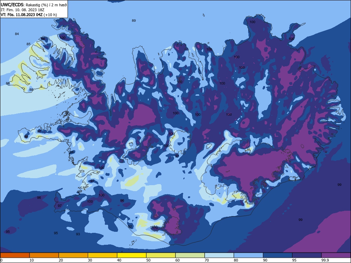Click the '0' tick label on the color scale
This screenshot has width=351, height=263.
point(1,260)
